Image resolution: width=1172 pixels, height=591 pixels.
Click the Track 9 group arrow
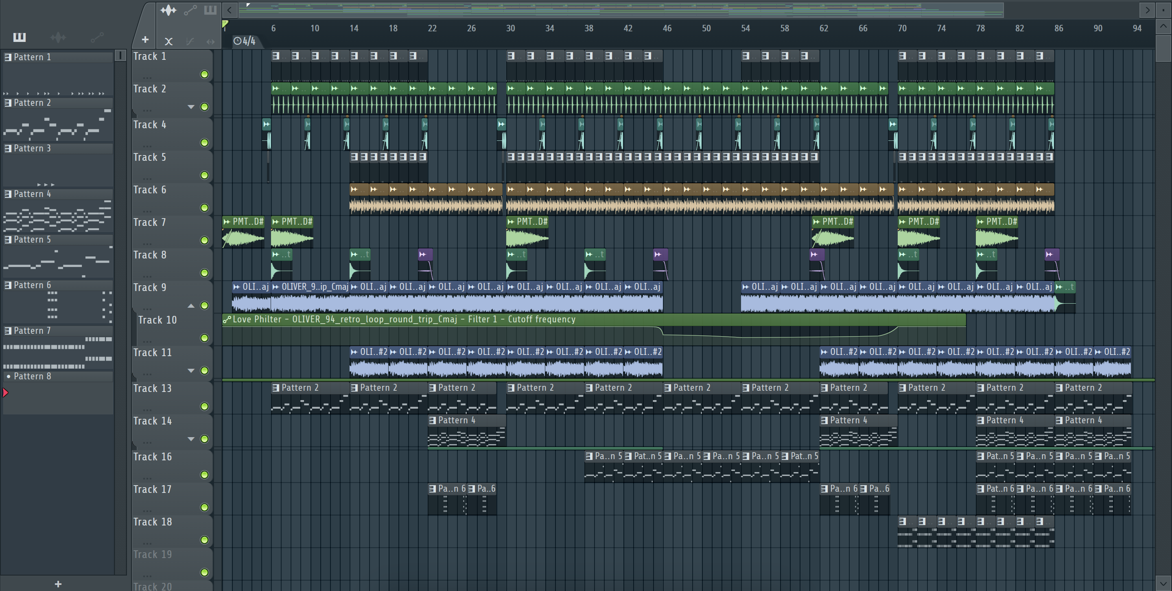(191, 306)
